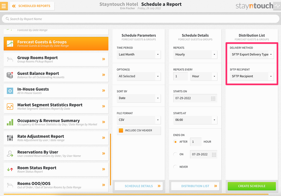281x196 pixels.
Task: Click the In-House Guests blue icon
Action: click(x=10, y=91)
